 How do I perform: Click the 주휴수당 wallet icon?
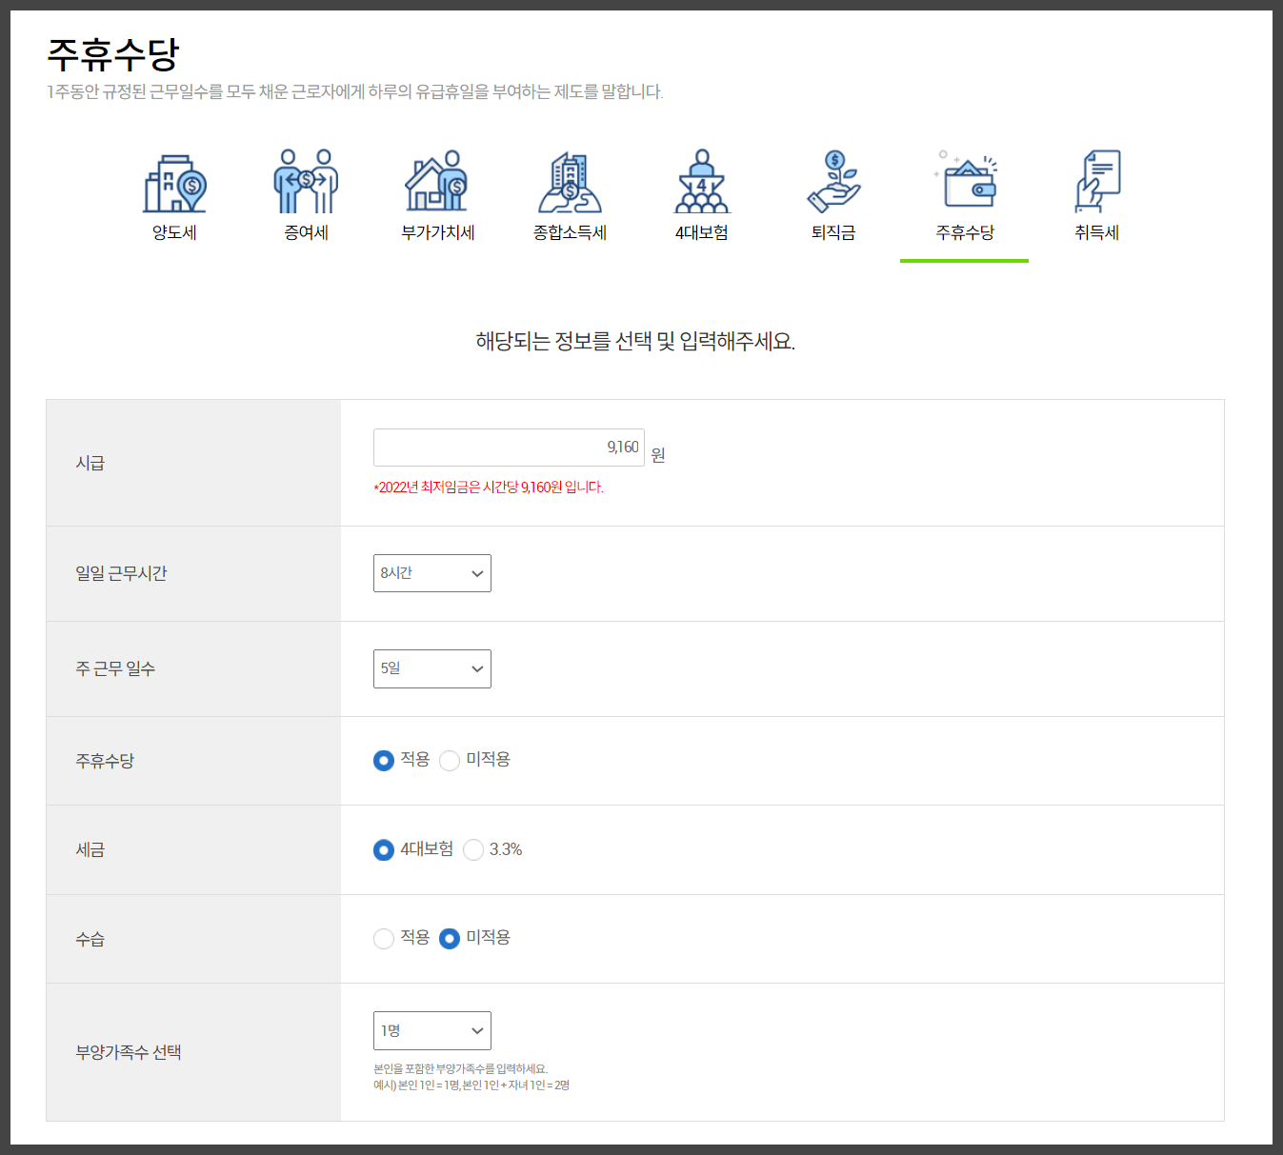[x=964, y=181]
